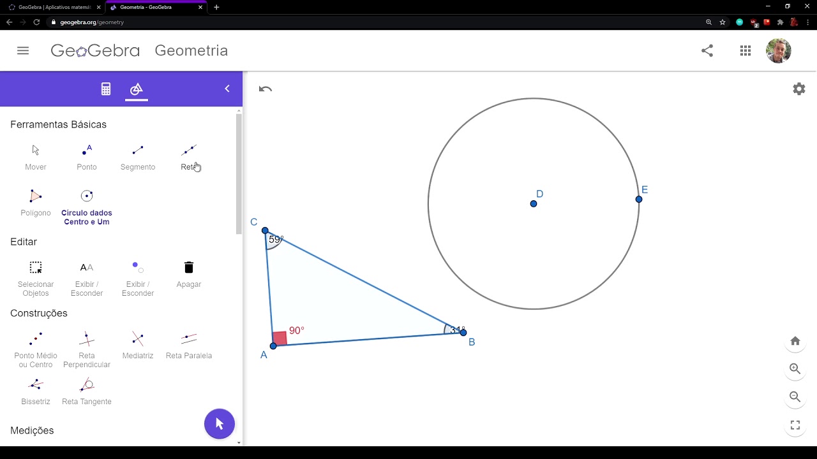Go back in browser history

[9, 22]
